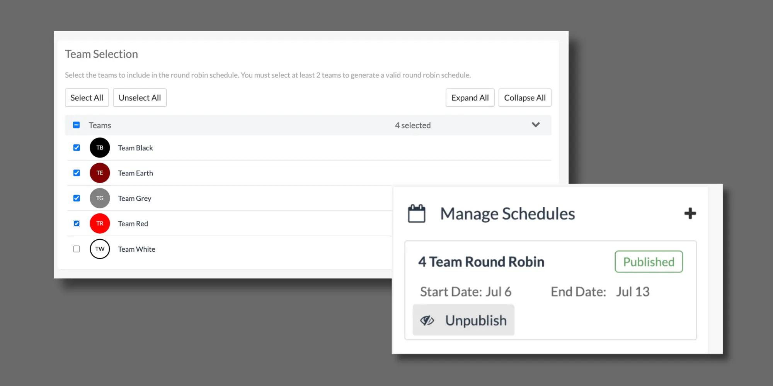Viewport: 773px width, 386px height.
Task: Unpublish the 4 Team Round Robin schedule
Action: pyautogui.click(x=463, y=320)
